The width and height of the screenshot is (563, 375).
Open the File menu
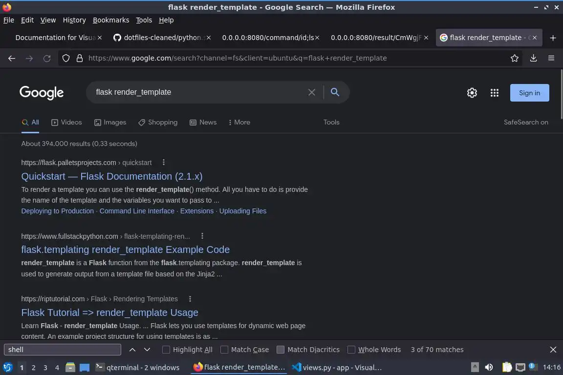[9, 20]
